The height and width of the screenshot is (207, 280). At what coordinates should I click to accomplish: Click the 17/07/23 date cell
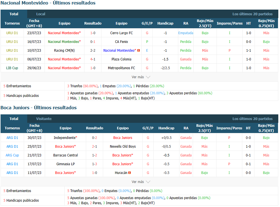pos(34,164)
